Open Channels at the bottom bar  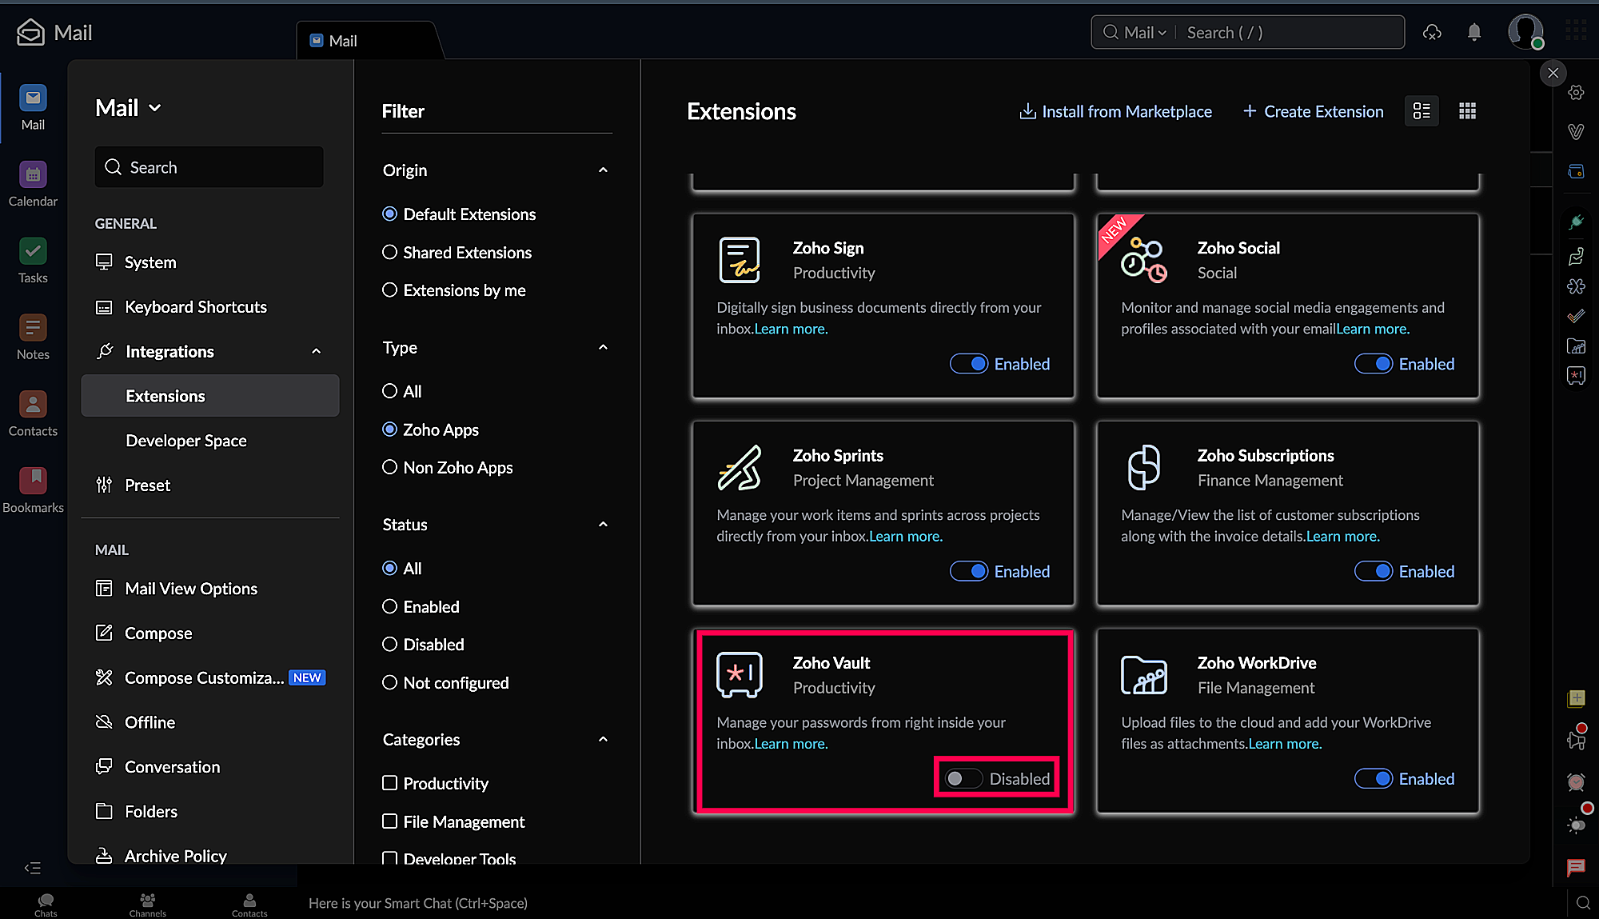pos(148,904)
